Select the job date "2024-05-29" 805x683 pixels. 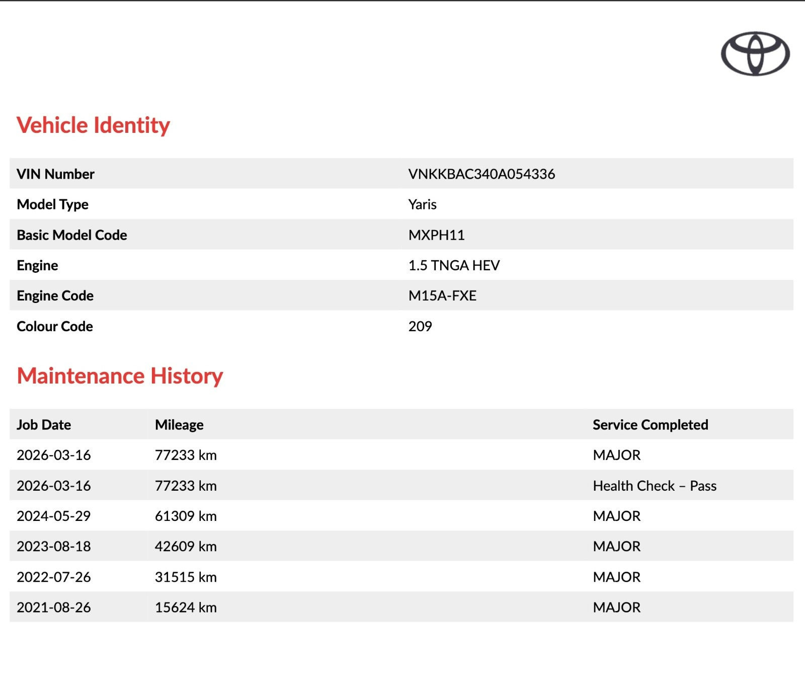coord(53,516)
